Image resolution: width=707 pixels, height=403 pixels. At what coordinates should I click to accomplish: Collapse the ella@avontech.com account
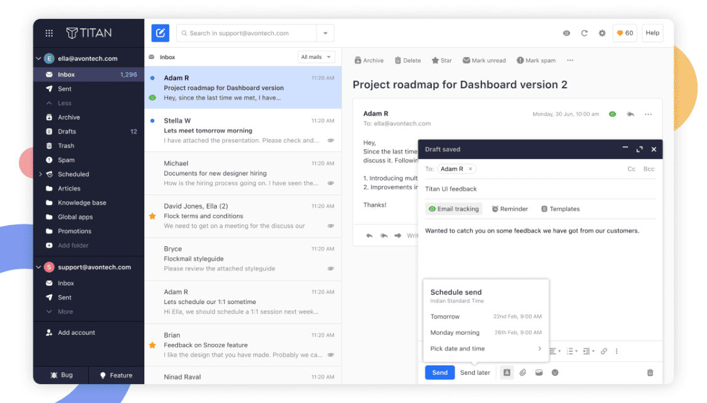click(38, 58)
